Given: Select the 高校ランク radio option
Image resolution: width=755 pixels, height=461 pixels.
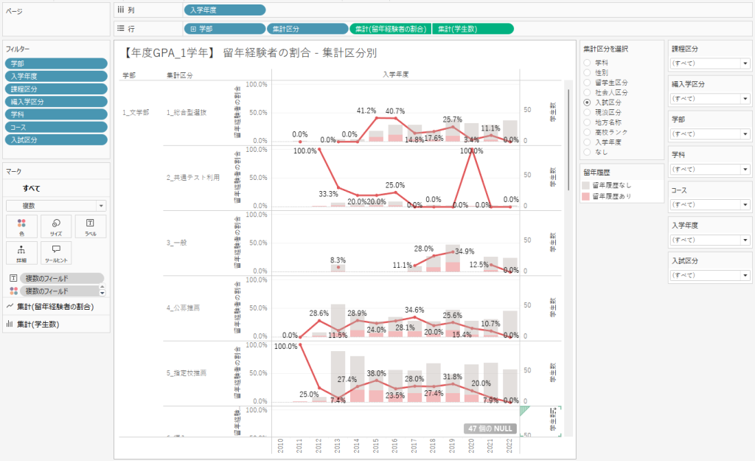Looking at the screenshot, I should click(588, 131).
